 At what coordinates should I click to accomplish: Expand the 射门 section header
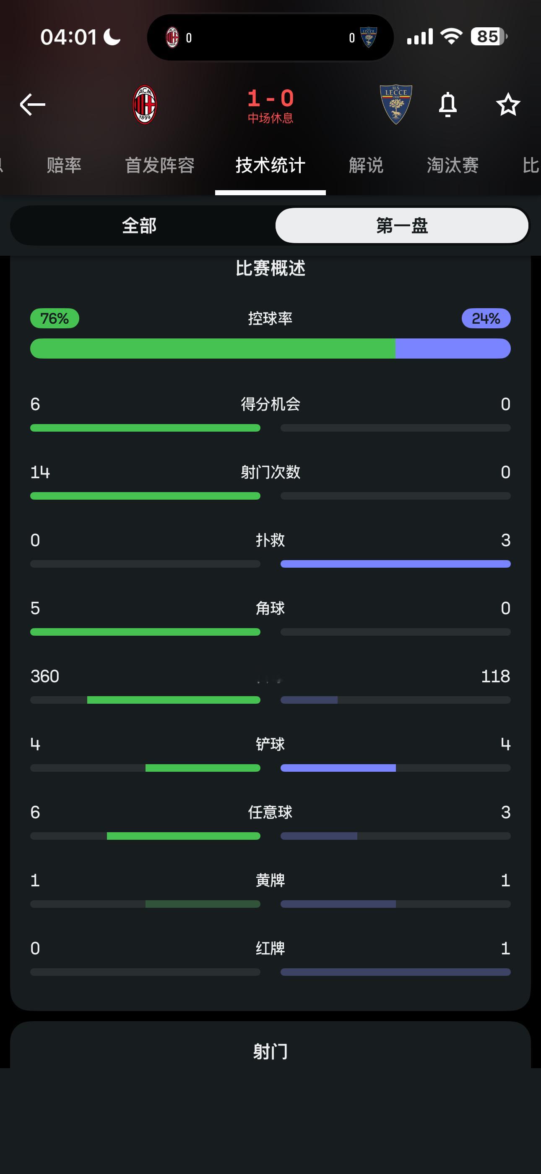270,1051
